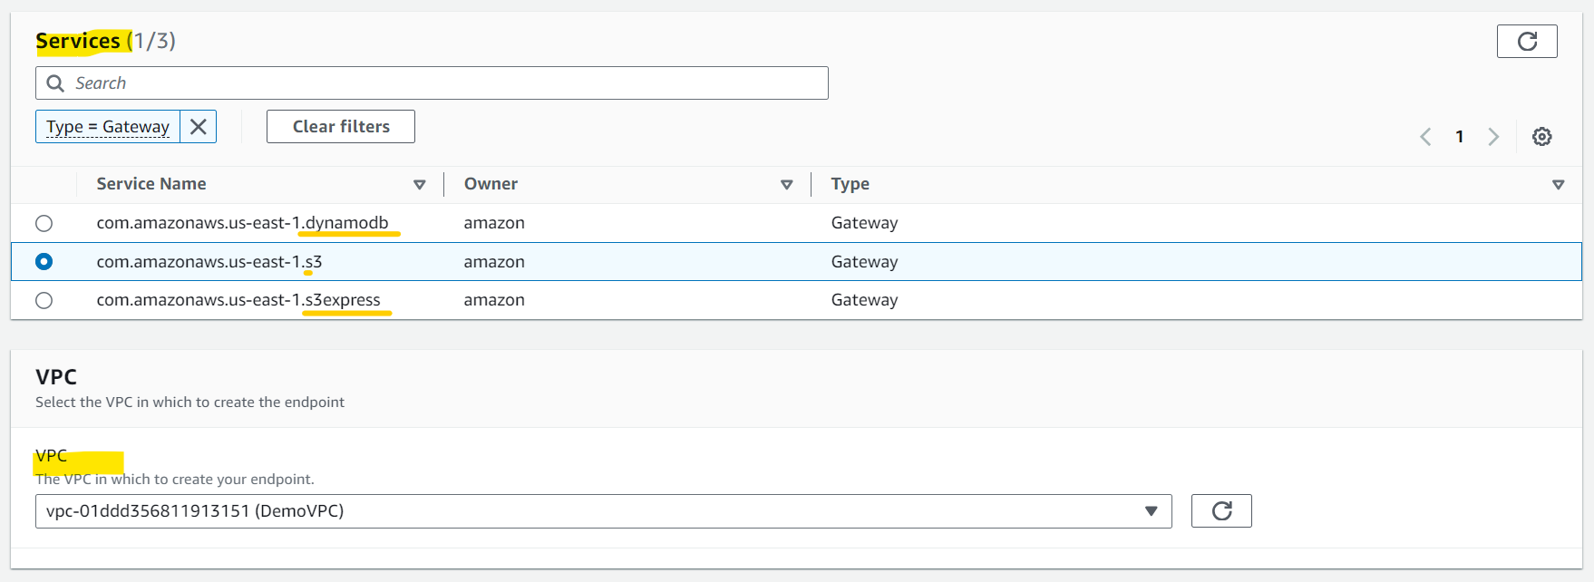Refresh the Services list

pos(1527,42)
